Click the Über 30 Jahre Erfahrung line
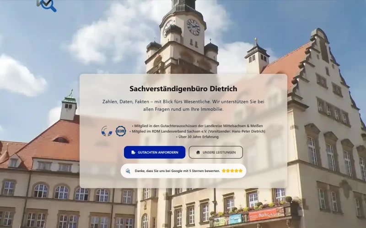 pyautogui.click(x=197, y=137)
